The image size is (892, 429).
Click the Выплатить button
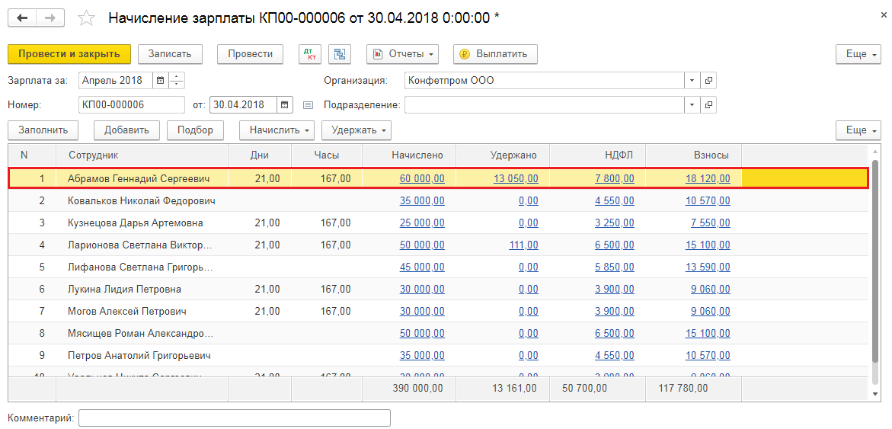point(495,54)
